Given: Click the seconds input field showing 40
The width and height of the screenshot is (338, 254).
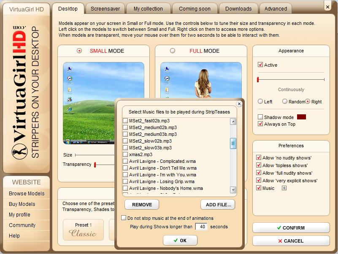Looking at the screenshot, I should click(x=201, y=227).
